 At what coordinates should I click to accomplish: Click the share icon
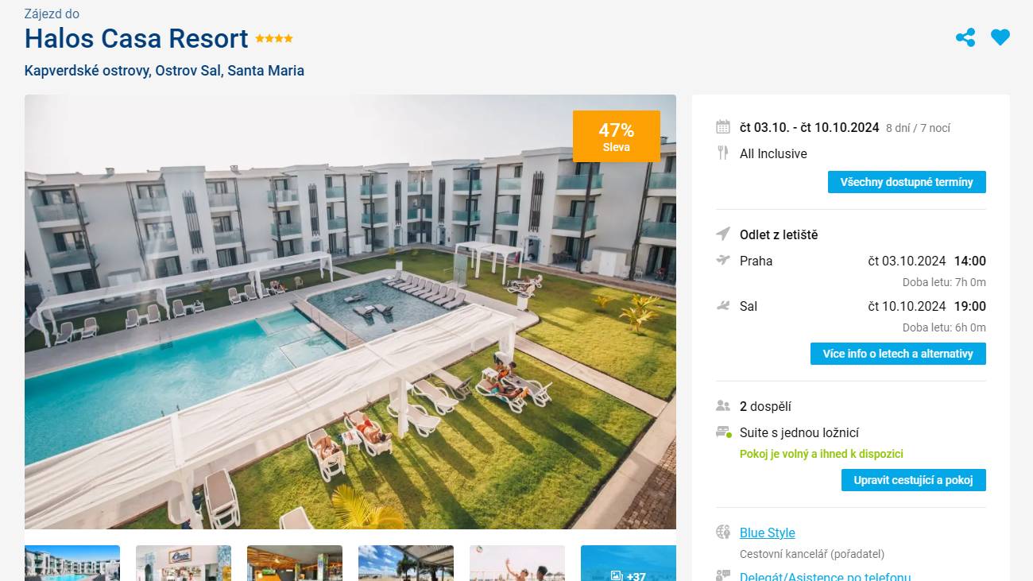(965, 37)
